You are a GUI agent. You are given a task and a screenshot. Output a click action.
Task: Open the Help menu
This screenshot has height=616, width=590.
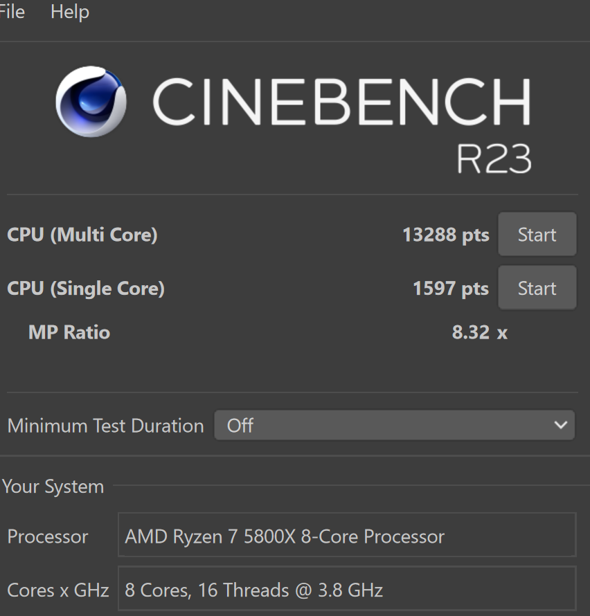coord(69,12)
